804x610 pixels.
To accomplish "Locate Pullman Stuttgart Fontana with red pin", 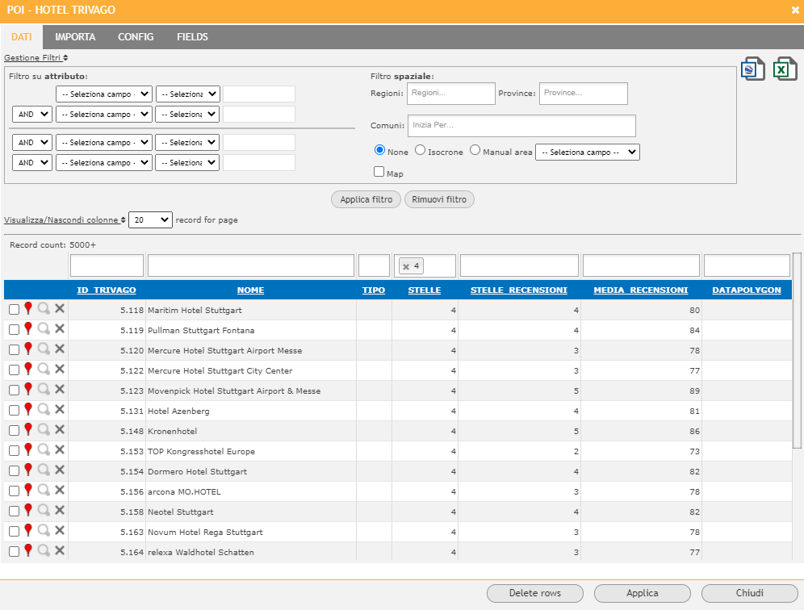I will pyautogui.click(x=28, y=328).
